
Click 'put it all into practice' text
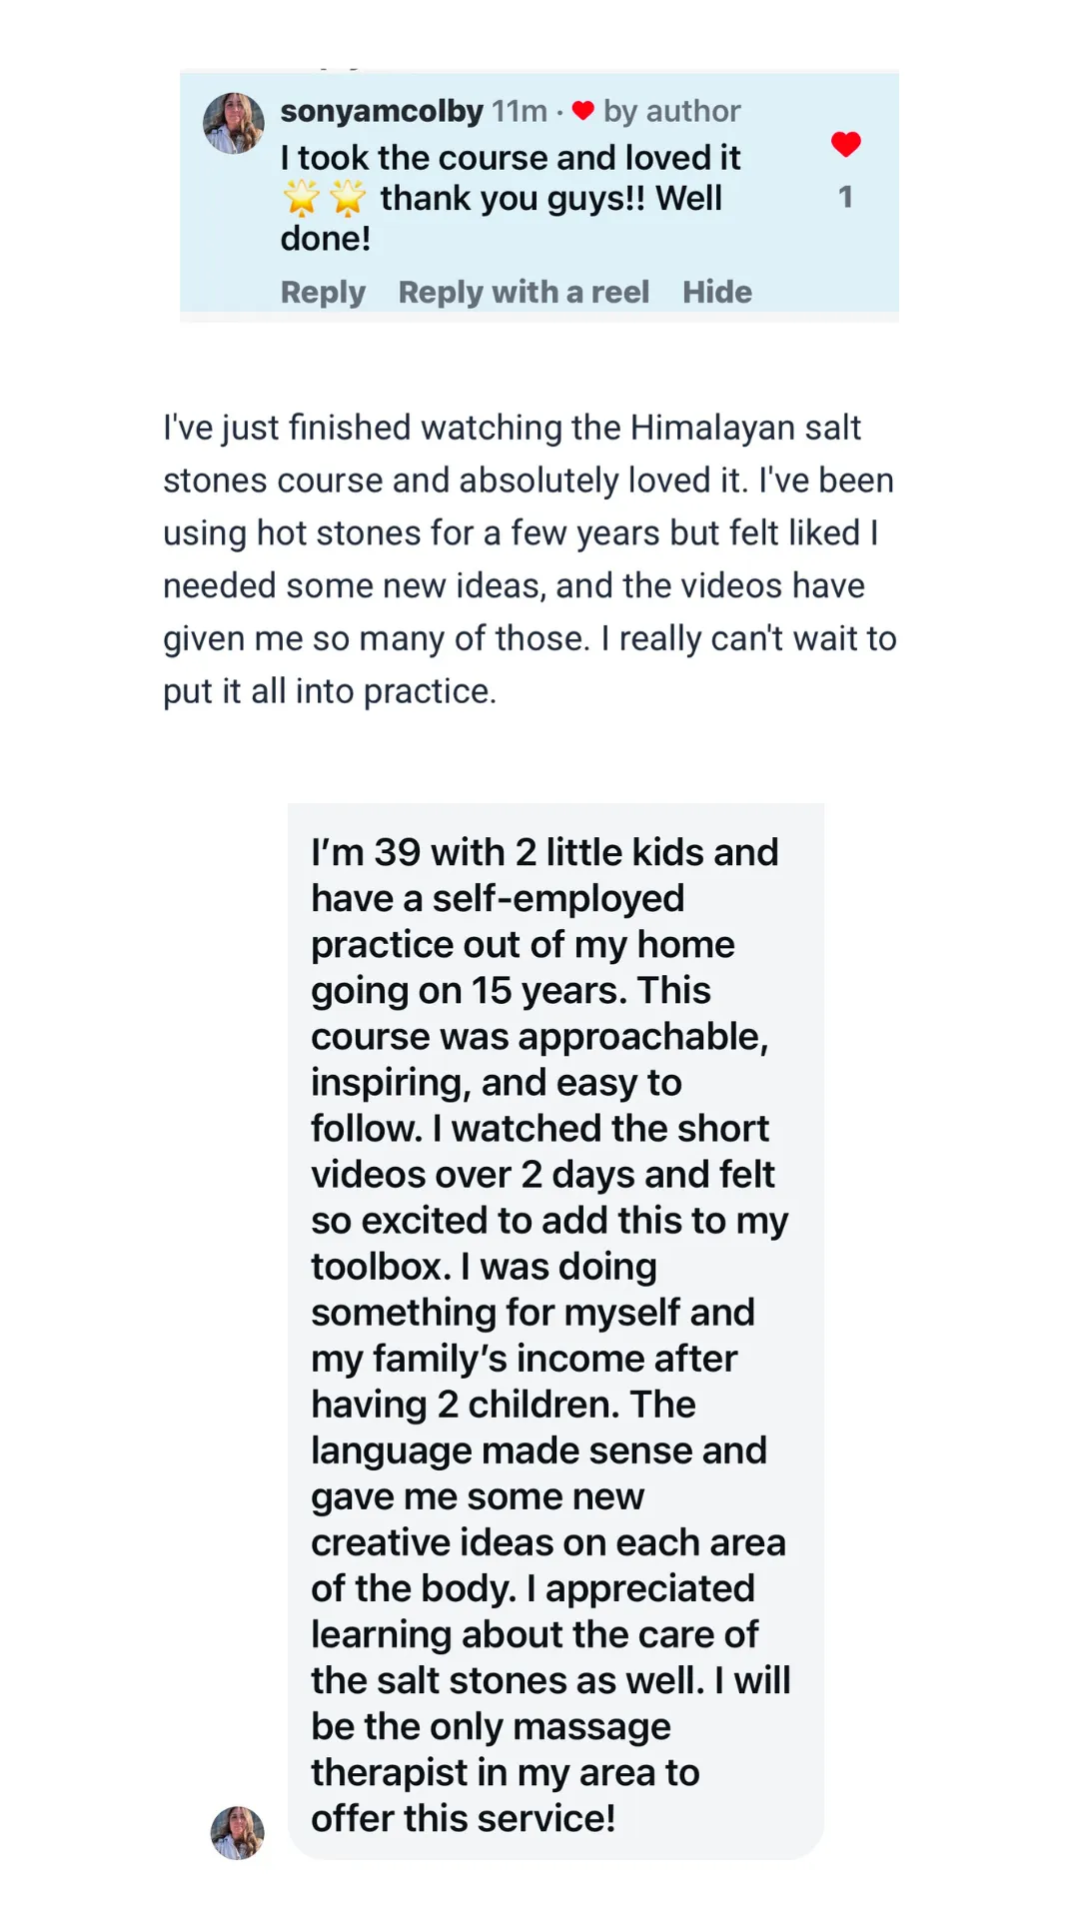(x=330, y=691)
